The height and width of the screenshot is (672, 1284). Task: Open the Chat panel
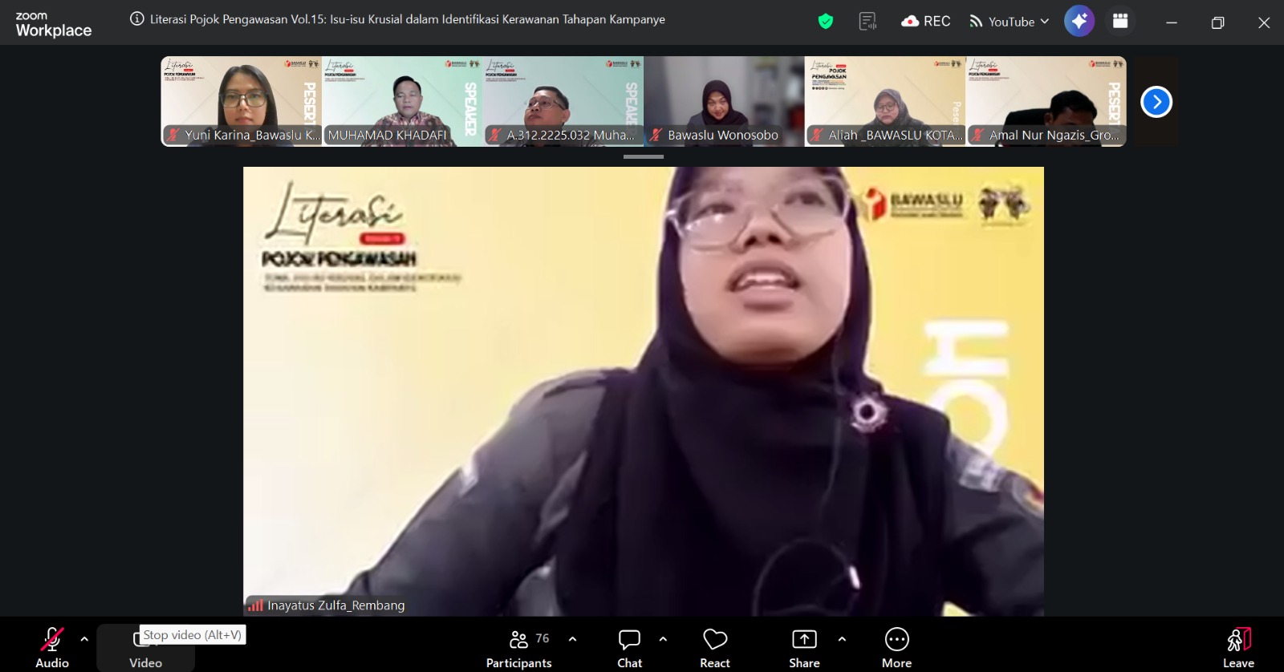(x=630, y=648)
